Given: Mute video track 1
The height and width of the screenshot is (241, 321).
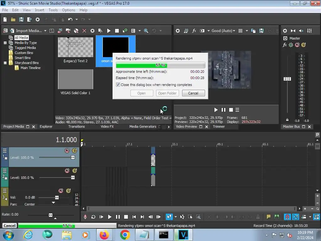Looking at the screenshot, I should 67,151.
